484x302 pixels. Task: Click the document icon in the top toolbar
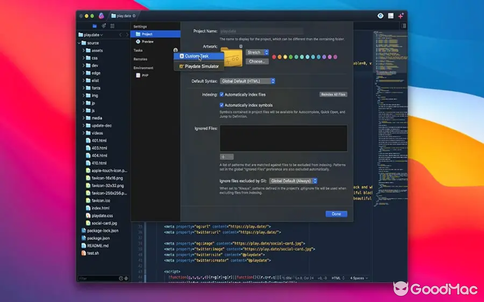coord(390,15)
